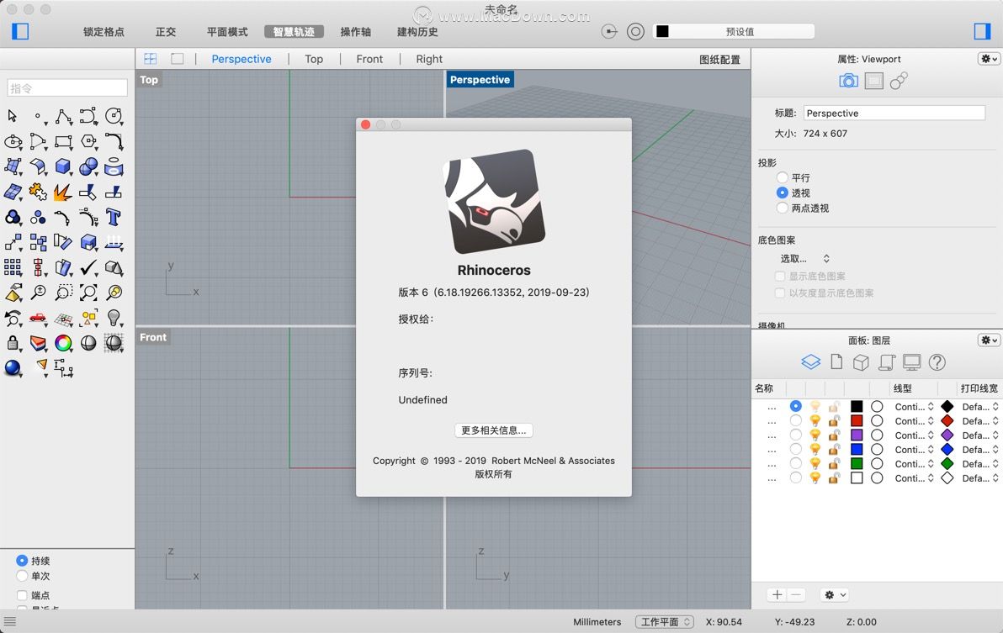Image resolution: width=1003 pixels, height=633 pixels.
Task: Add a new layer with plus button
Action: pos(777,594)
